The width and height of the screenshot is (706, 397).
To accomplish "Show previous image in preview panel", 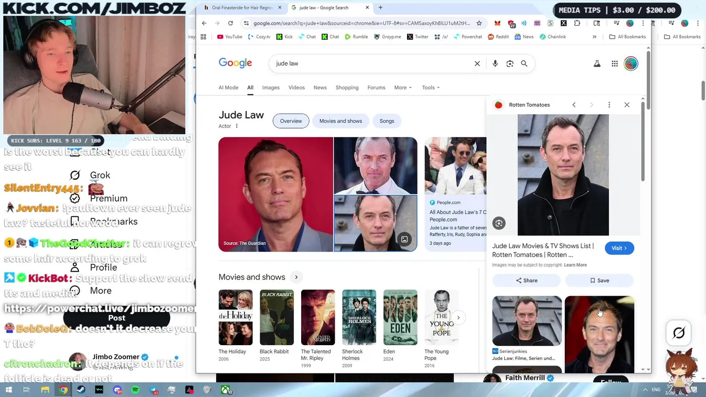I will pyautogui.click(x=574, y=105).
